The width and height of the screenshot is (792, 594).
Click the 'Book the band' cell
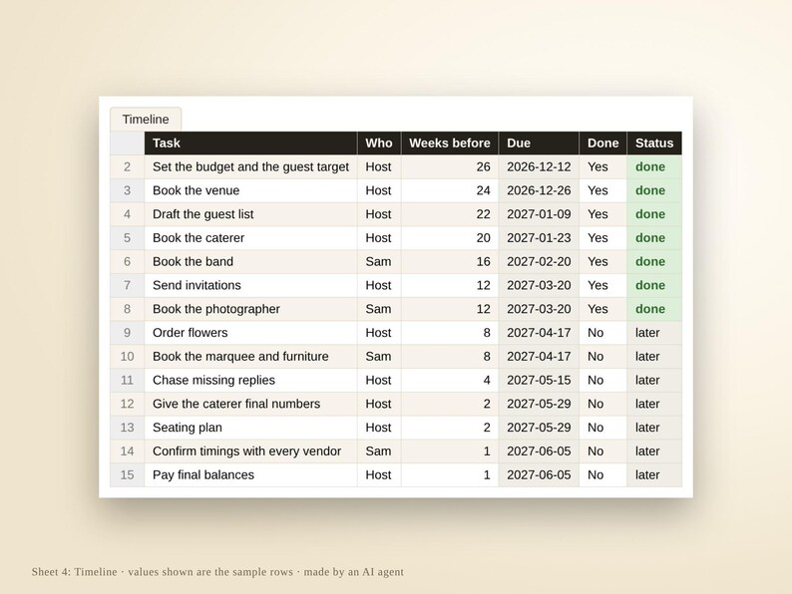(250, 262)
